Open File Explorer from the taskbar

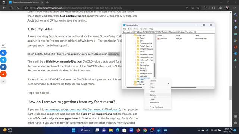(111, 130)
